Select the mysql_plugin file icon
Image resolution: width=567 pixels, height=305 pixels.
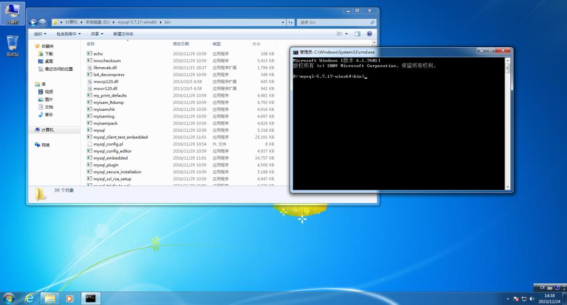pos(89,165)
